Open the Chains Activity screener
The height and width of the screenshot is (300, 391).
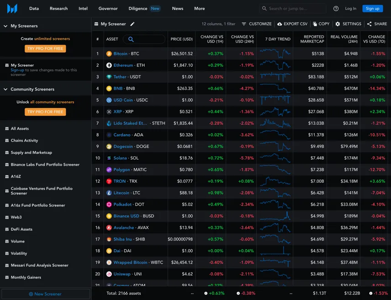tap(24, 141)
